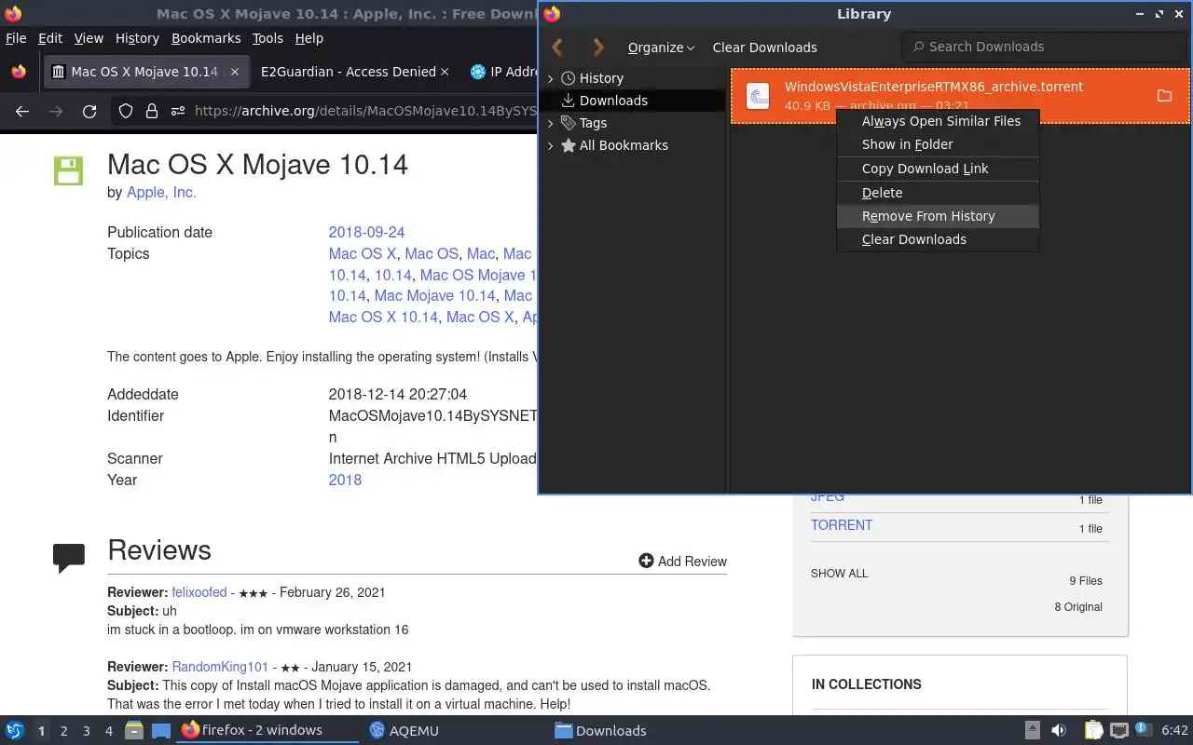Click the Search Downloads field
The image size is (1193, 745).
(1042, 47)
